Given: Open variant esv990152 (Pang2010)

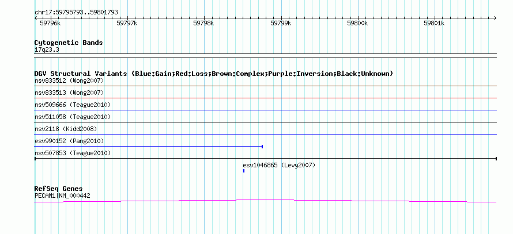Looking at the screenshot, I should 69,141.
